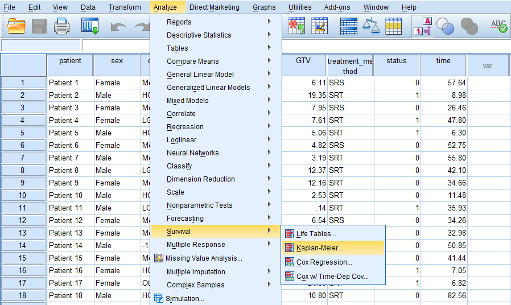The width and height of the screenshot is (511, 305).
Task: Click the Insert Cases icon with red star
Action: coord(296,26)
